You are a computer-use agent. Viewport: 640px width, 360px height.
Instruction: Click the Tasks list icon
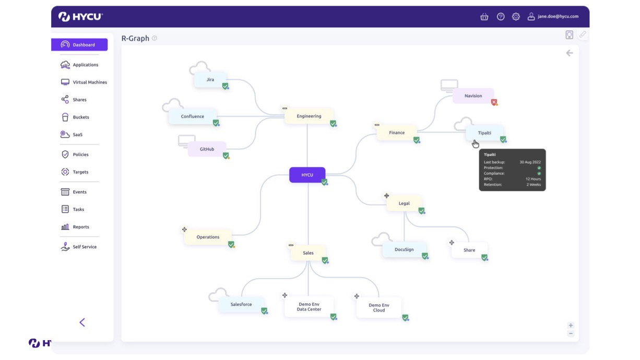click(65, 209)
